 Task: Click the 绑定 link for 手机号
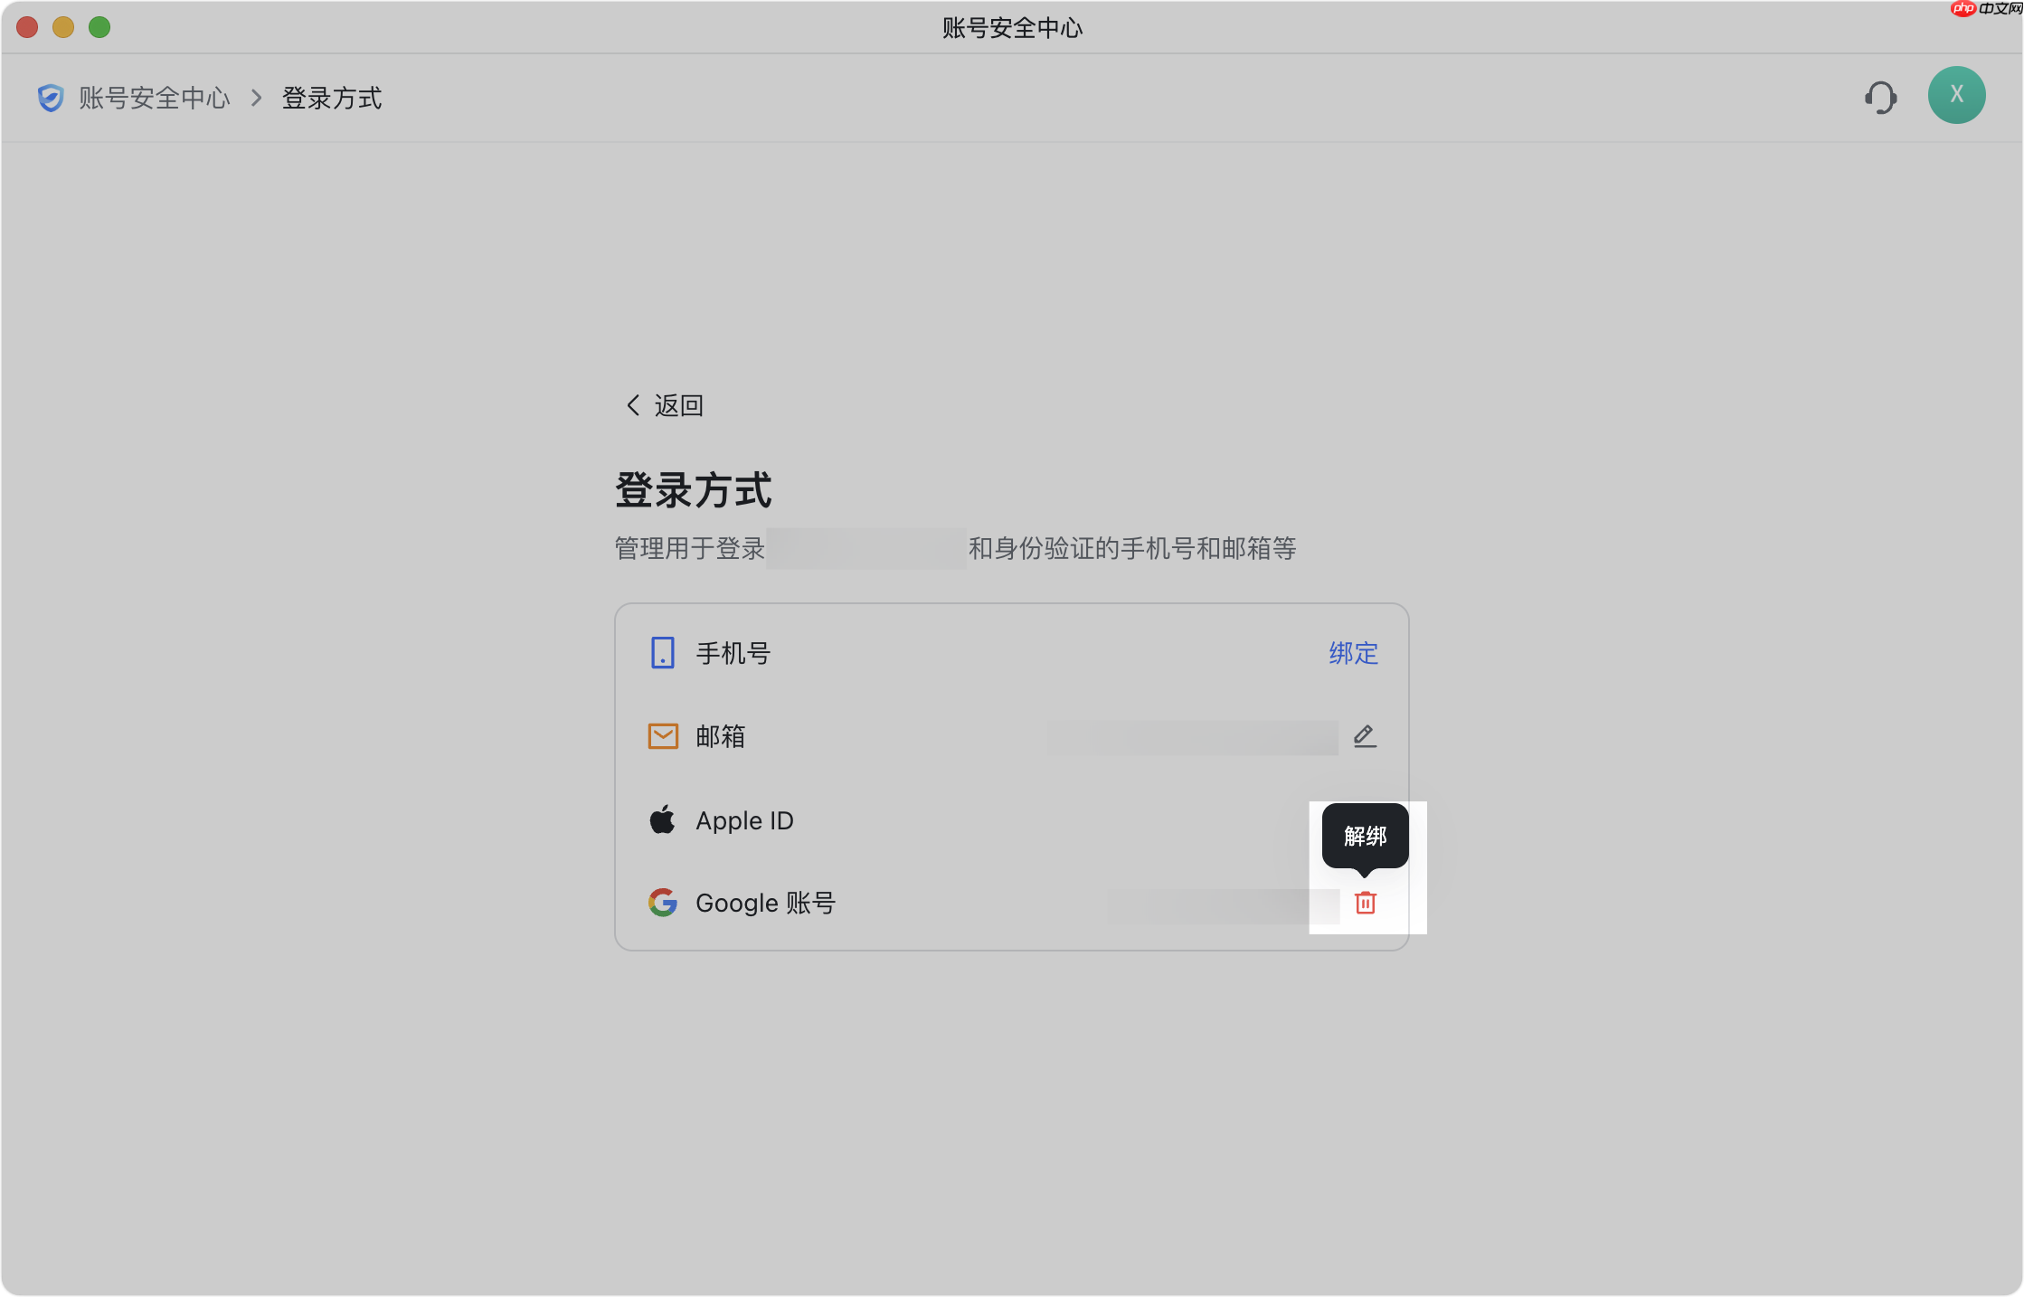tap(1353, 653)
